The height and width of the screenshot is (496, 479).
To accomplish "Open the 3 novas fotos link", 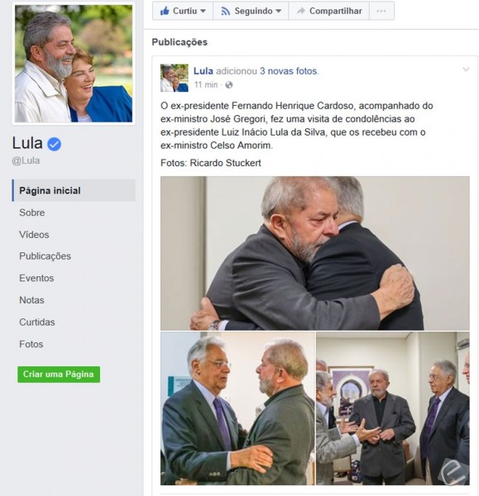I will pyautogui.click(x=289, y=71).
